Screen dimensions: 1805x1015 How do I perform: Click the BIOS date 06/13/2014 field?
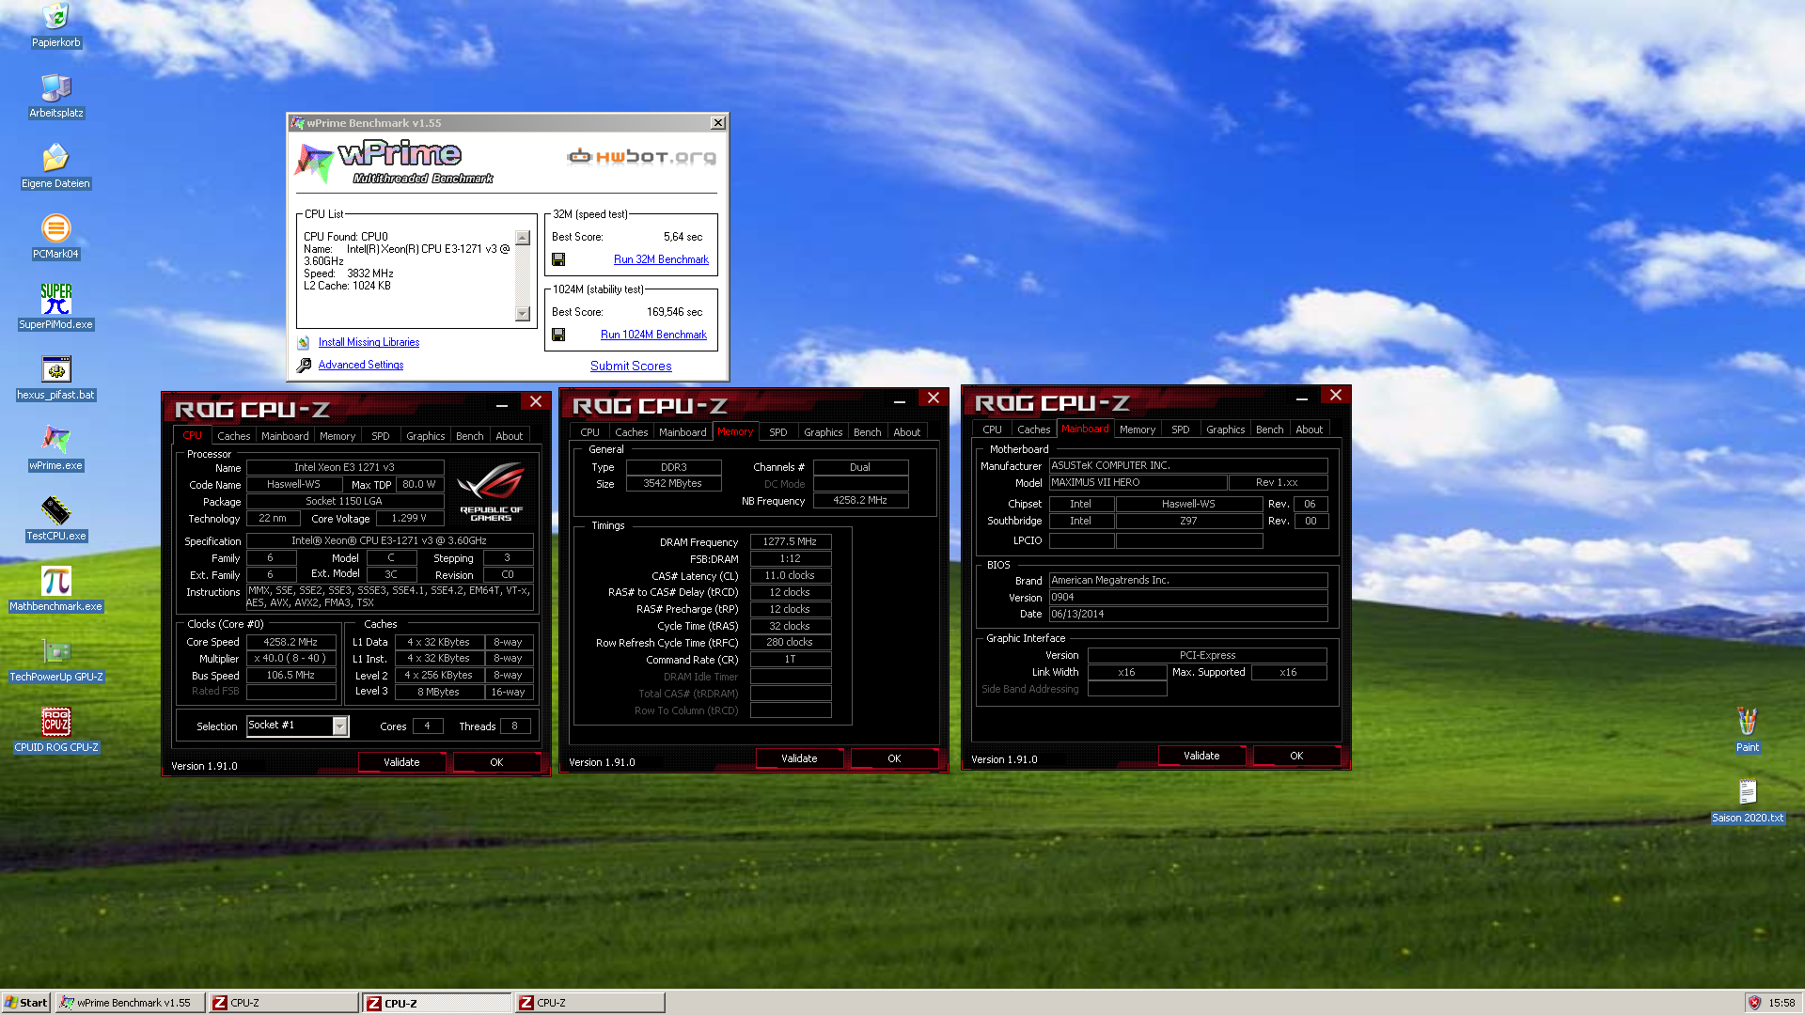[x=1188, y=614]
